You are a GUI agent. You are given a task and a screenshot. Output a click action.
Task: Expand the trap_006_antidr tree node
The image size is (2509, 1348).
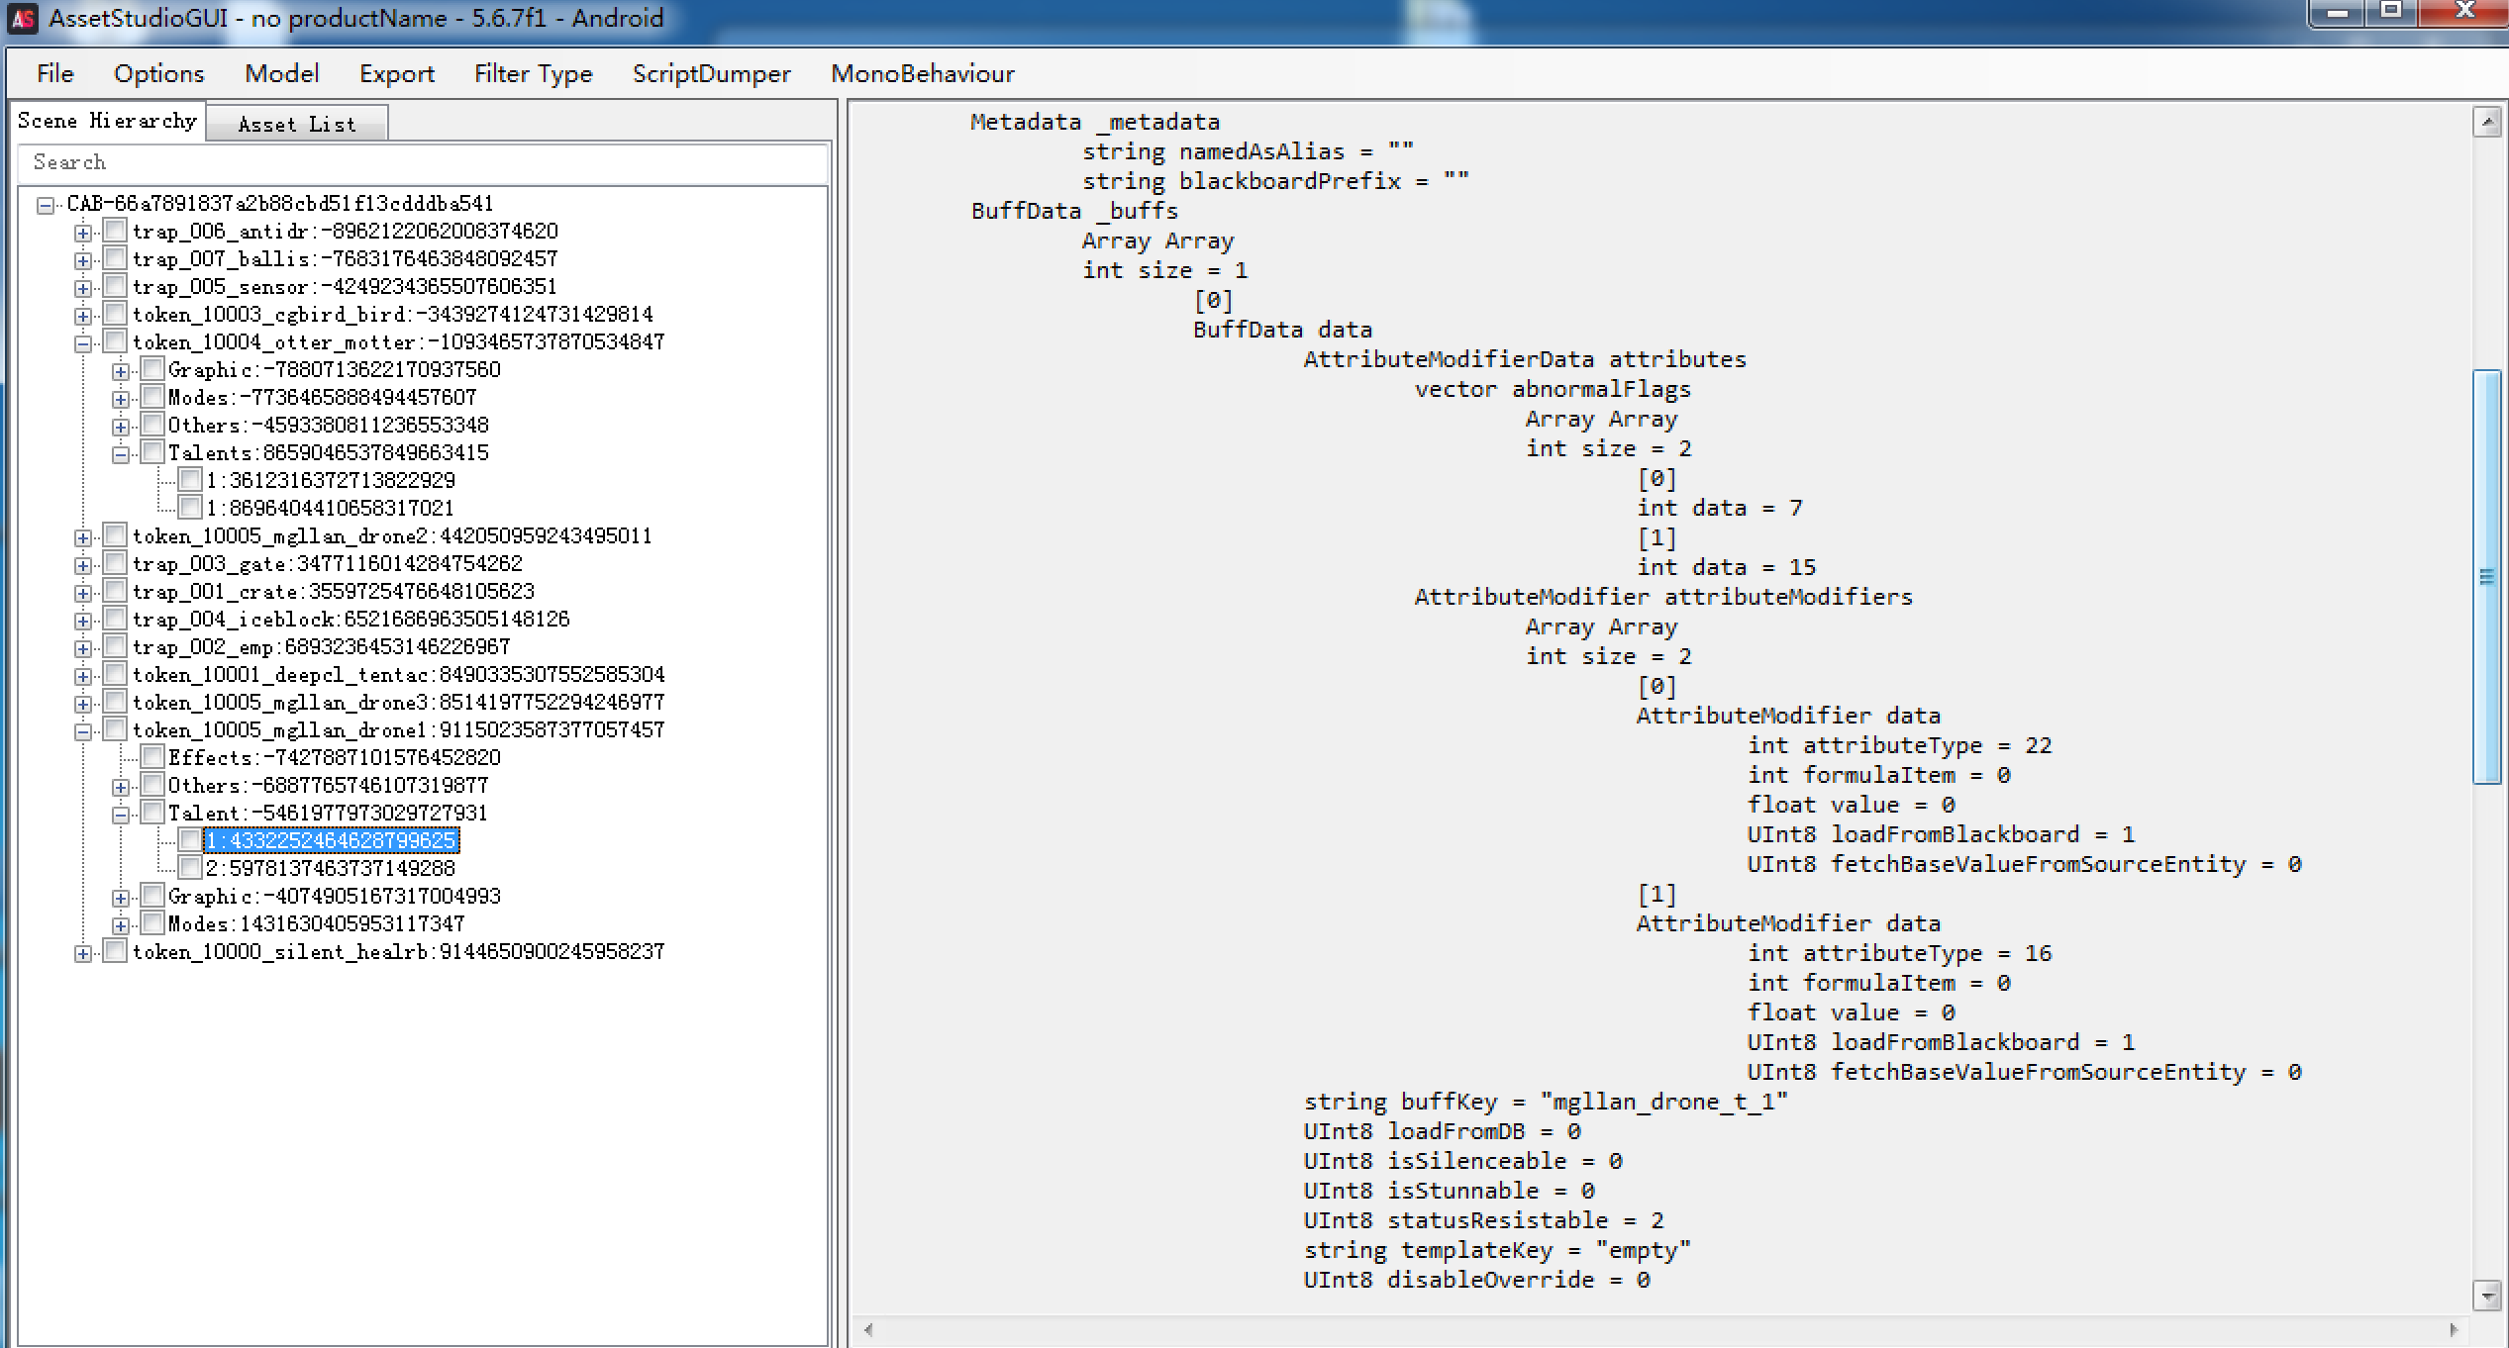pos(83,233)
